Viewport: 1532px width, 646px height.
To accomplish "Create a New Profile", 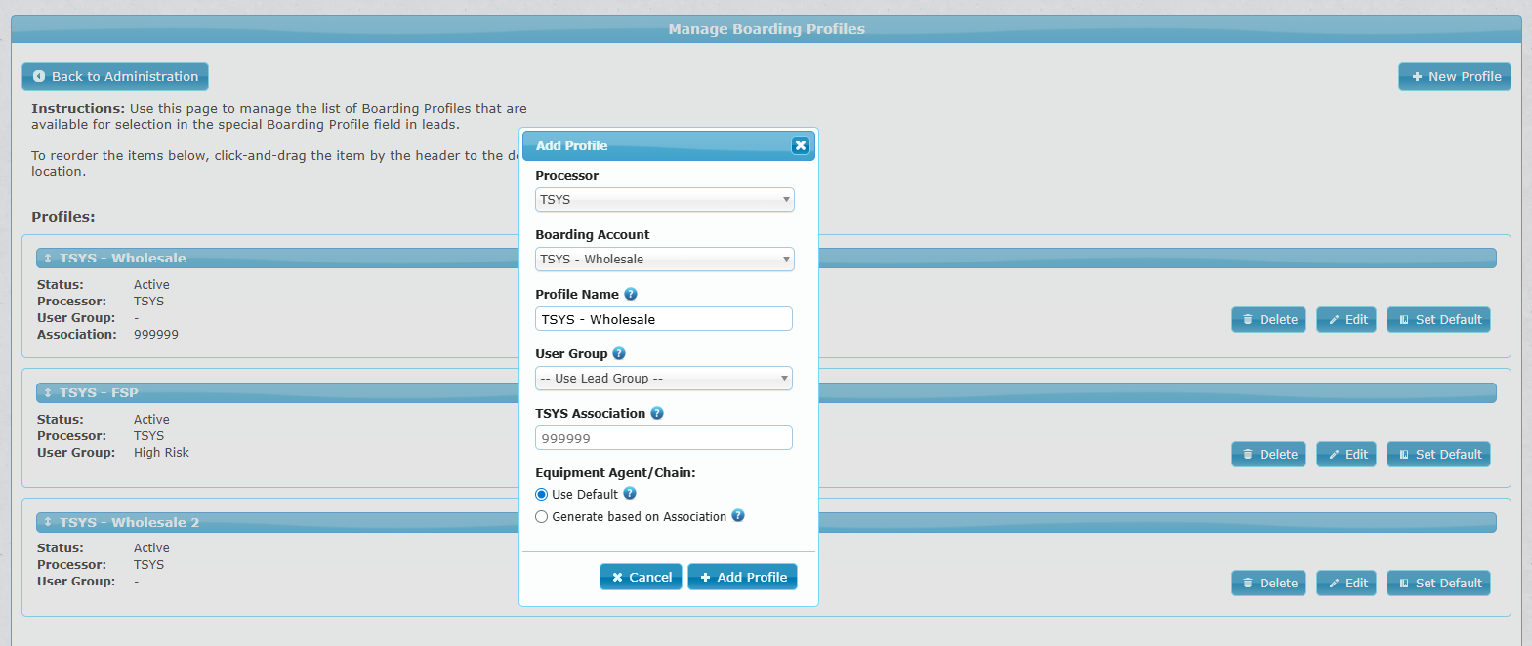I will [x=1455, y=76].
